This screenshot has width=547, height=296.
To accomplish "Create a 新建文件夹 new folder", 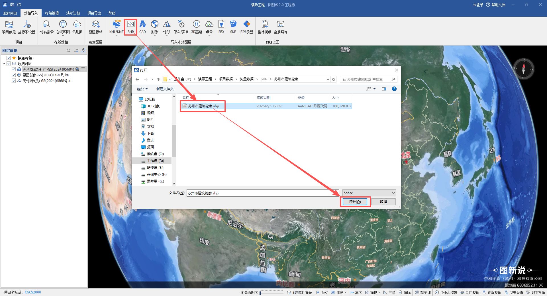I will pos(165,89).
